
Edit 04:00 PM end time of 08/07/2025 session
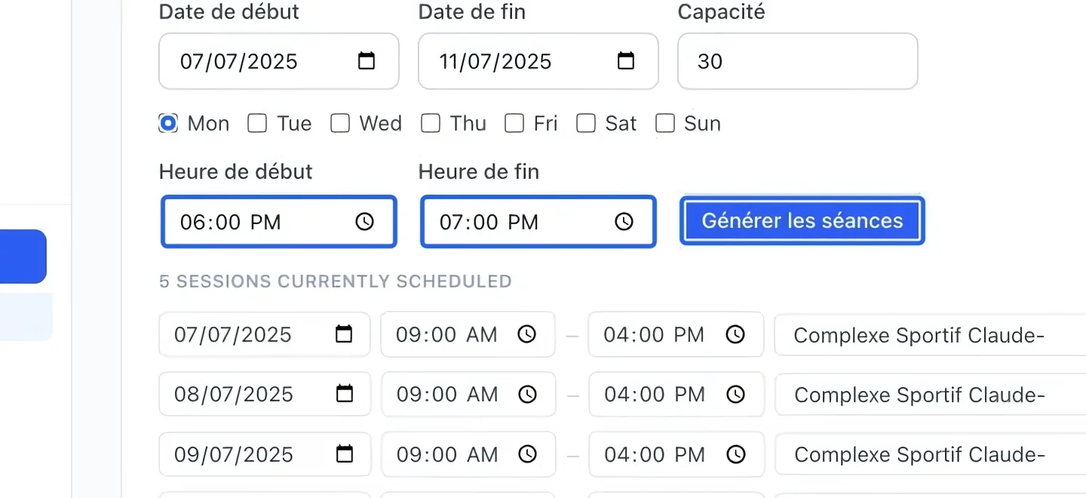pos(676,394)
